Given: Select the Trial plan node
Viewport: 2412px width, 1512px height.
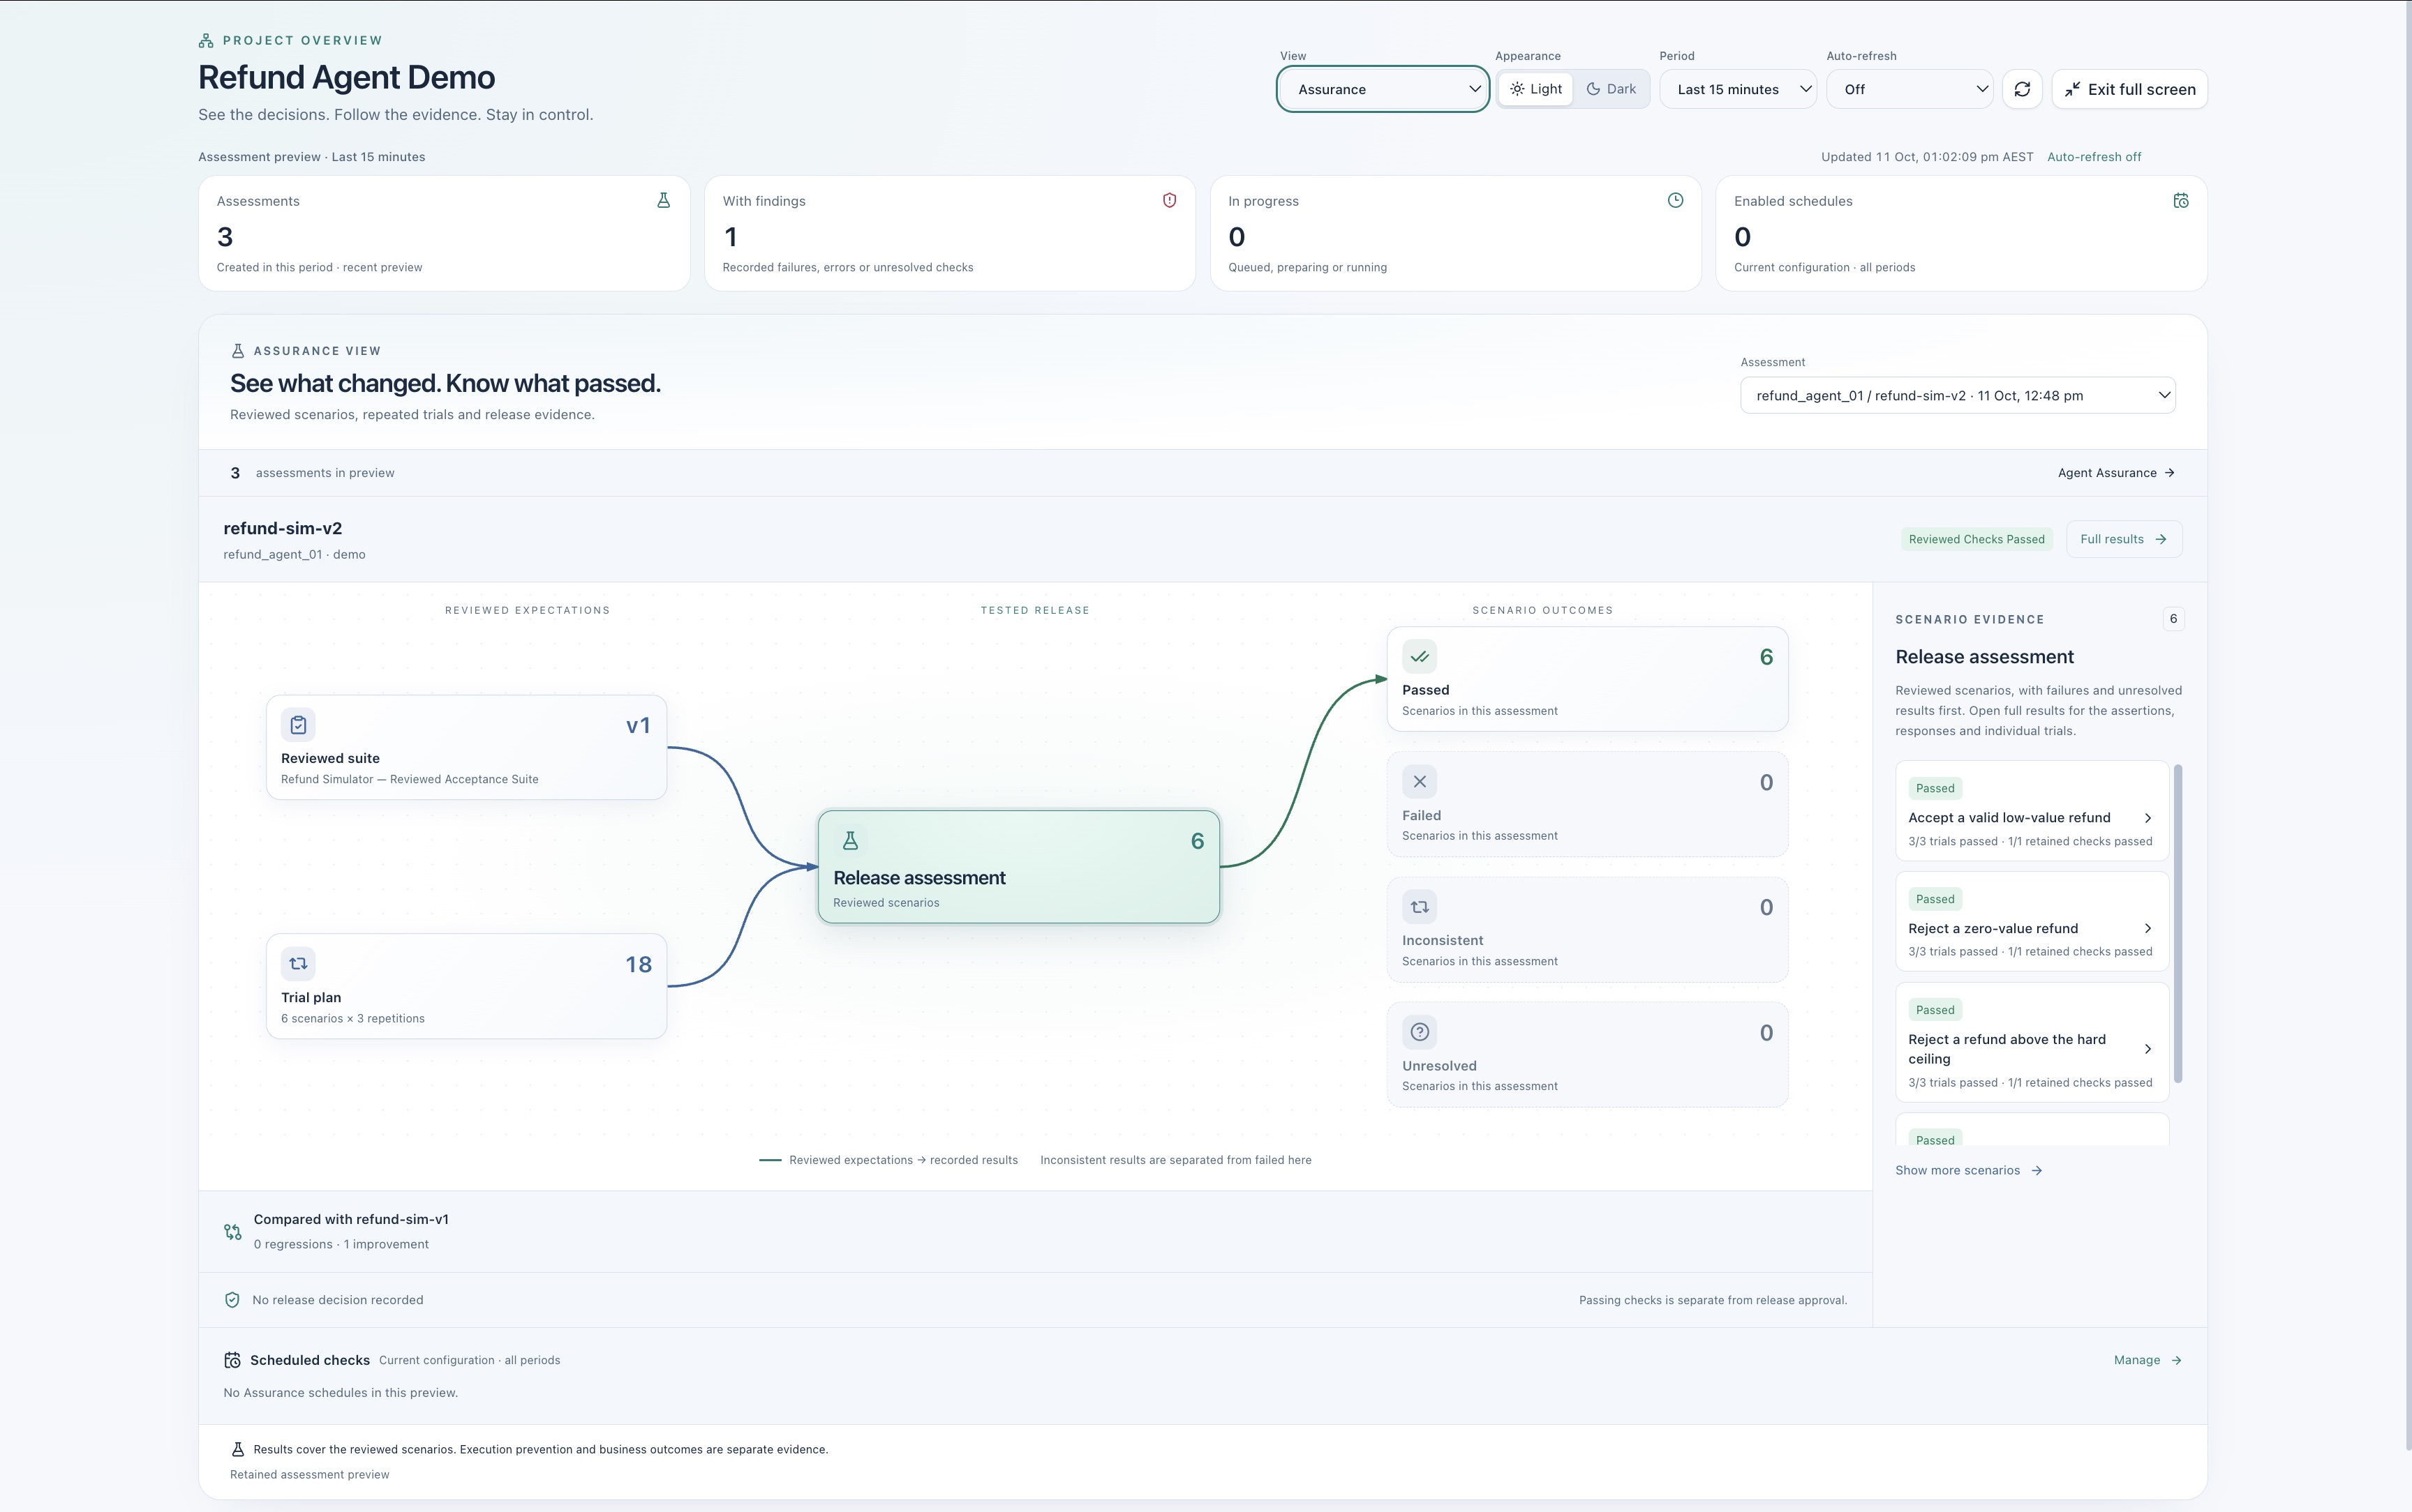Looking at the screenshot, I should (x=466, y=986).
